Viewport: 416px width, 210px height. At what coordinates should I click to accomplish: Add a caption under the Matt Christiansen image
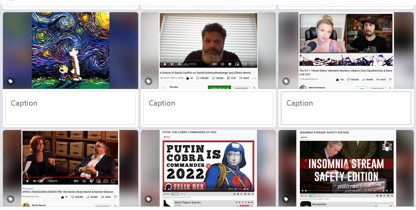pos(346,108)
